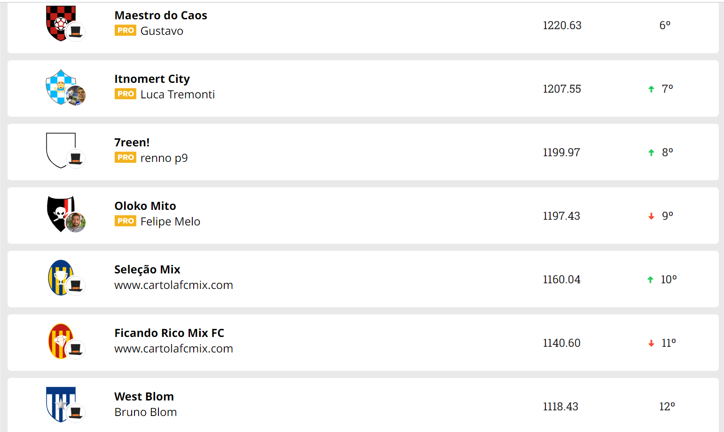Open Seleção Mix trophy crest
Viewport: 724px width, 432px height.
[x=61, y=278]
